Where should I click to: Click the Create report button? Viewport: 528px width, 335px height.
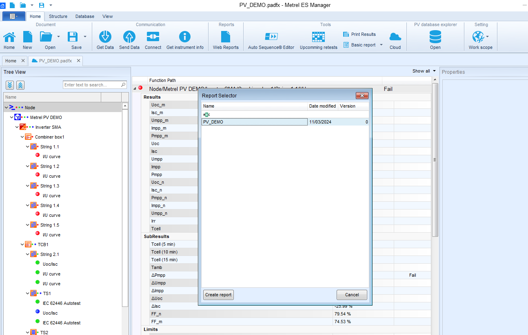tap(218, 295)
